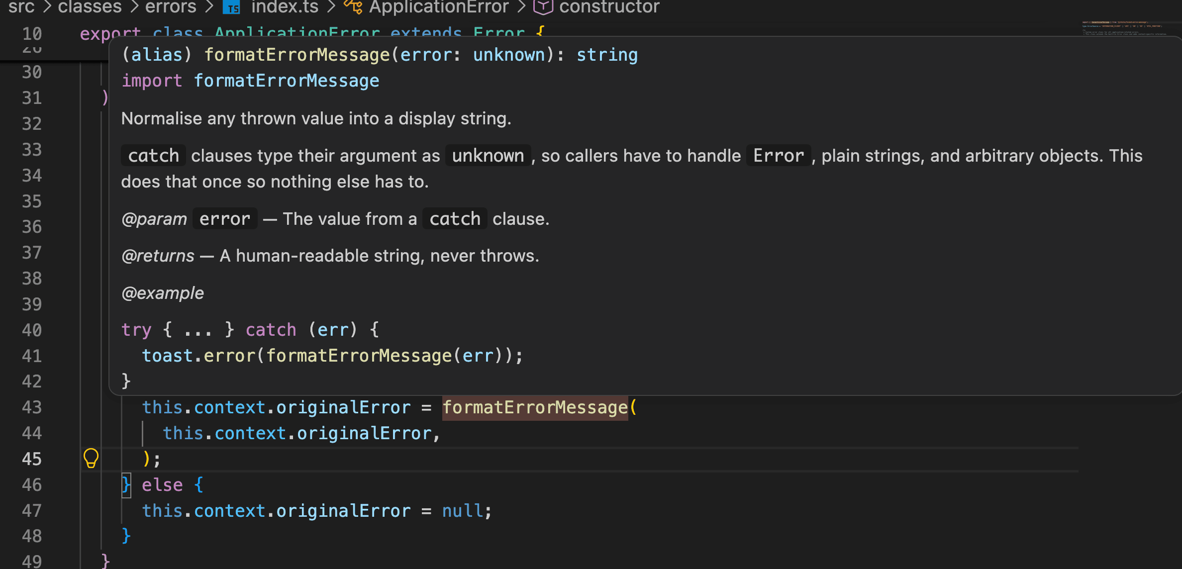1182x569 pixels.
Task: Expand the chevron between classes and errors
Action: coord(134,7)
